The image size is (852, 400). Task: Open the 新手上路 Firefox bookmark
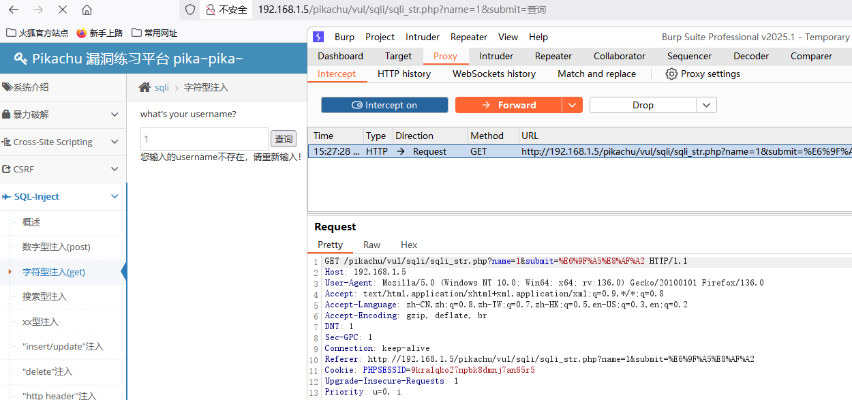[x=100, y=33]
